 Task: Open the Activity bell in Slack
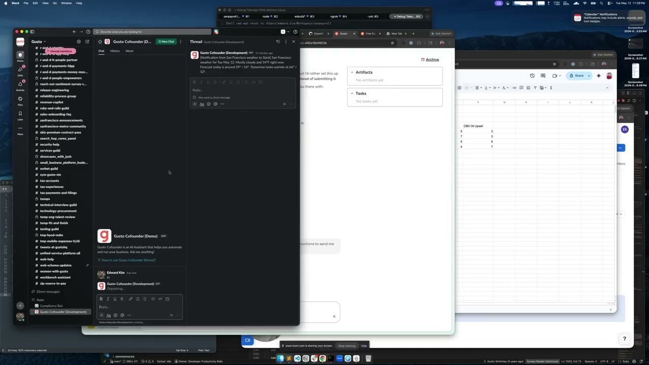pos(20,85)
